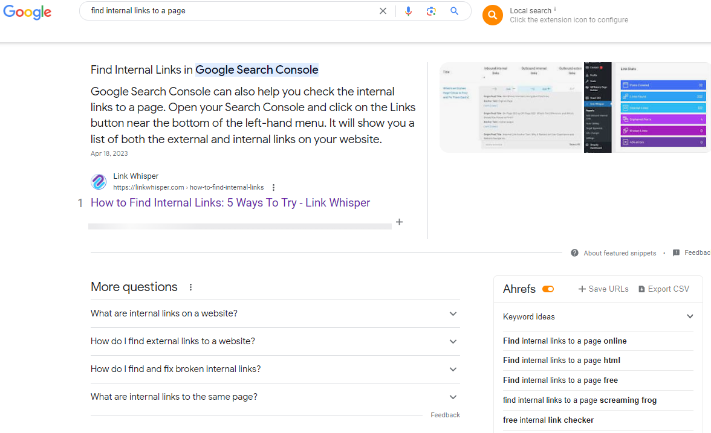
Task: Click the plus icon below the result
Action: pyautogui.click(x=399, y=222)
